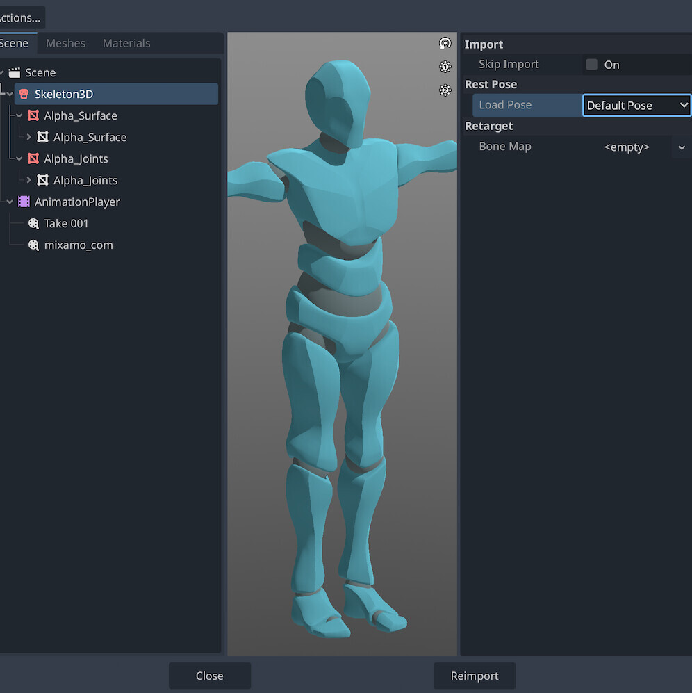Select the Take 001 animation
The height and width of the screenshot is (693, 692).
[66, 224]
